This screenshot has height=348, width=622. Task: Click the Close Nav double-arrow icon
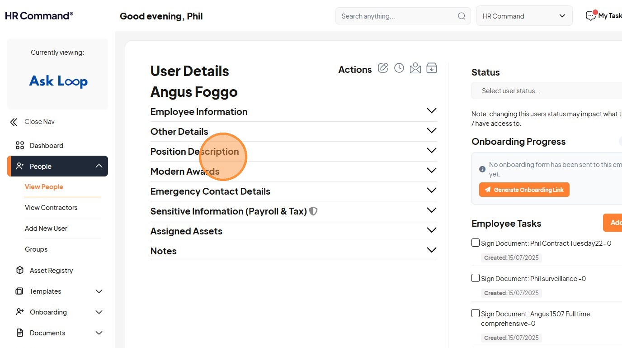point(14,122)
